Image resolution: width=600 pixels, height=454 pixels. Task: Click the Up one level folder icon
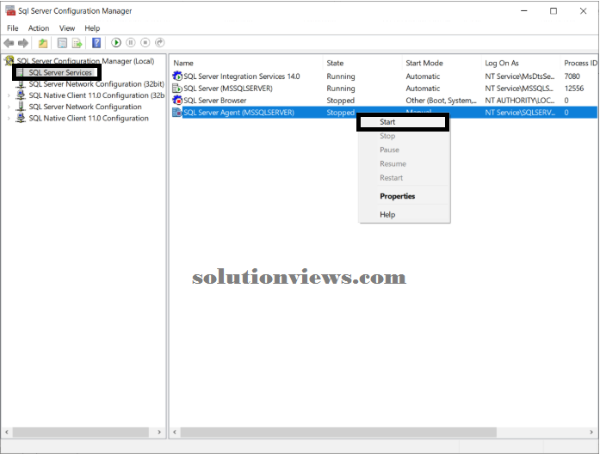pos(43,43)
